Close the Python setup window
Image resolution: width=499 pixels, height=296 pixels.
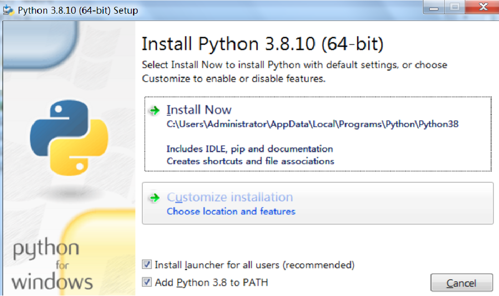click(482, 7)
